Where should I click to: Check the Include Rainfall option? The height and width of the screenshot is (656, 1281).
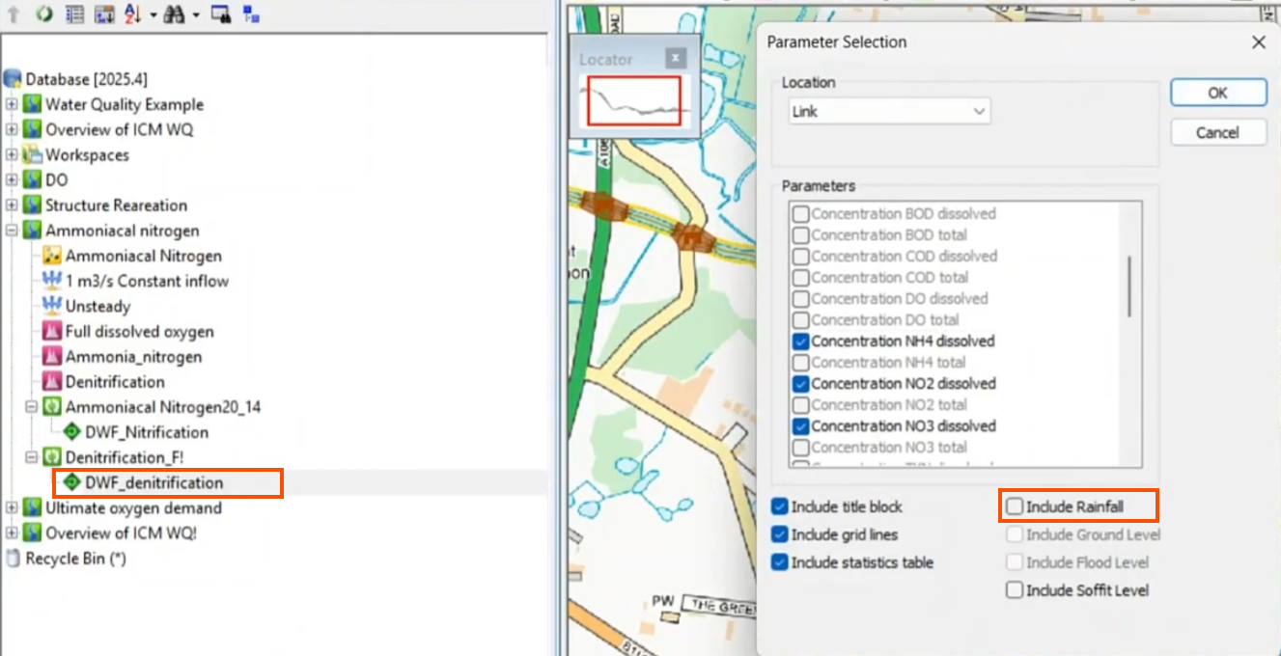tap(1013, 506)
